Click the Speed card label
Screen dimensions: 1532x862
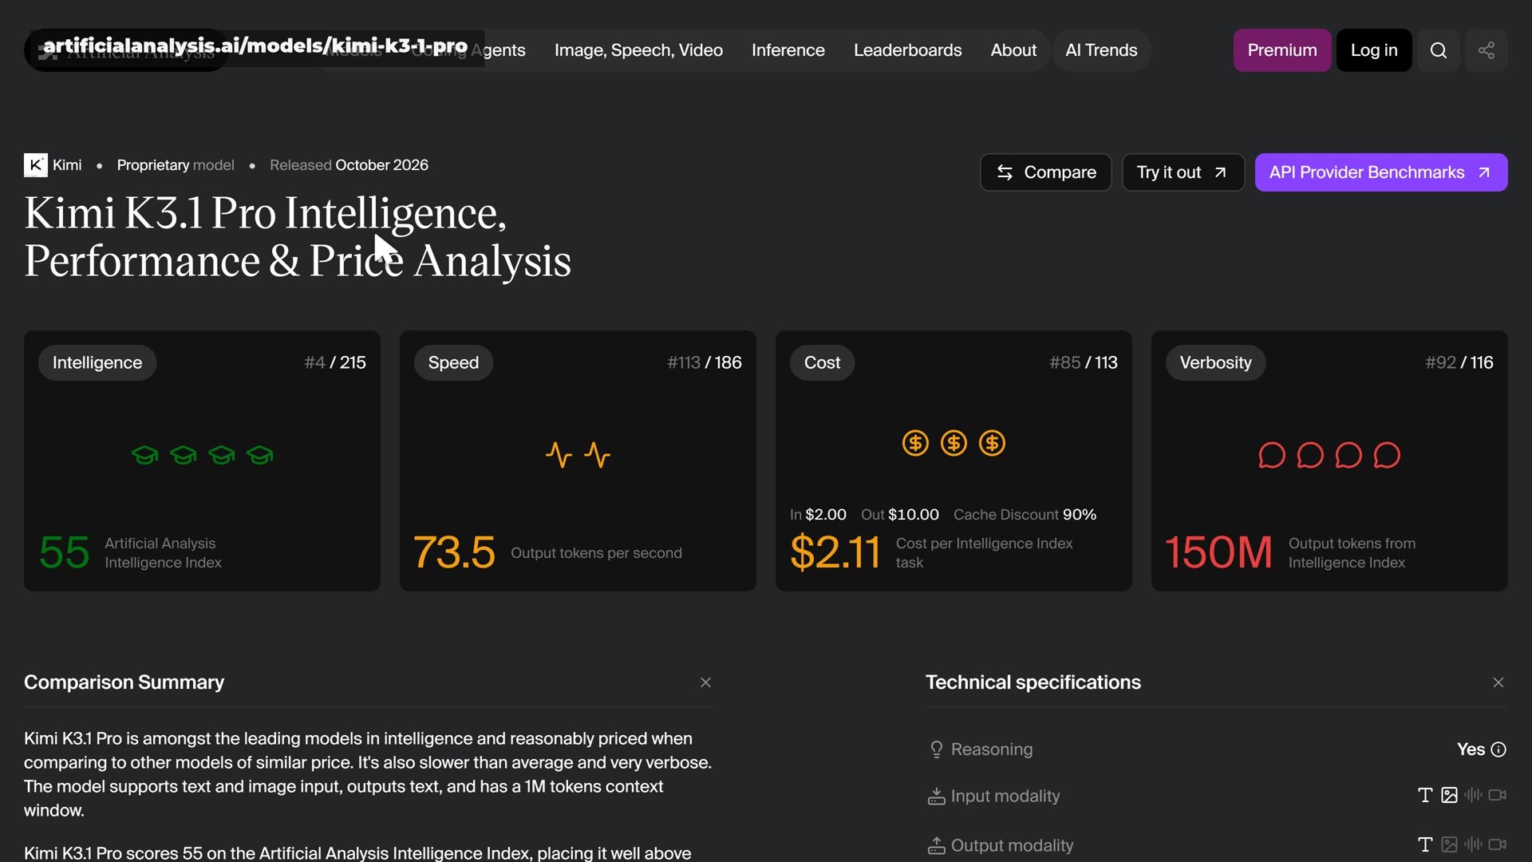pos(453,362)
